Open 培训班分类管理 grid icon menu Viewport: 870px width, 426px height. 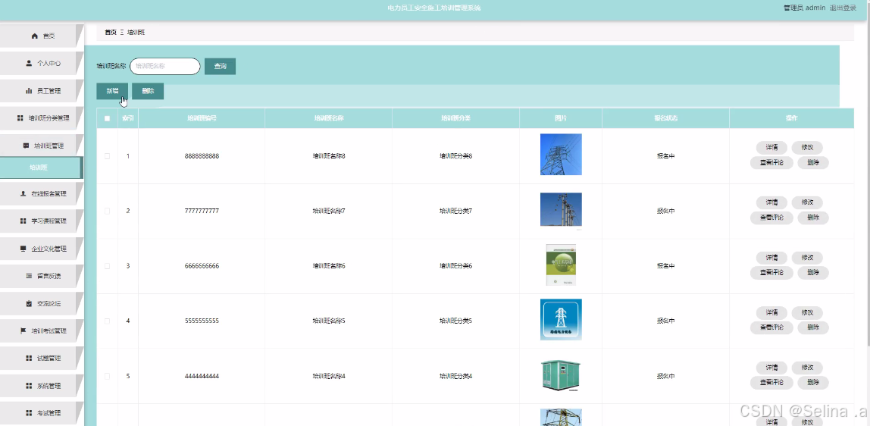pos(42,118)
